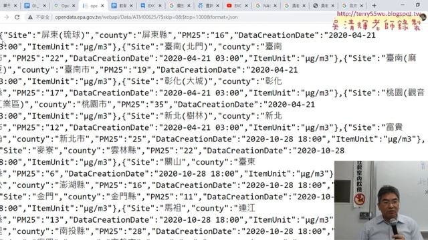428x240 pixels.
Task: Click the not secure warning icon
Action: [x=30, y=17]
